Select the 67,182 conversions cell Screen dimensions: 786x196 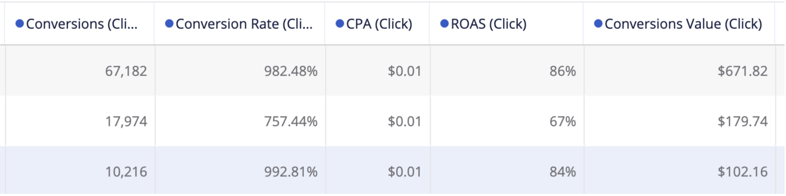pos(126,71)
